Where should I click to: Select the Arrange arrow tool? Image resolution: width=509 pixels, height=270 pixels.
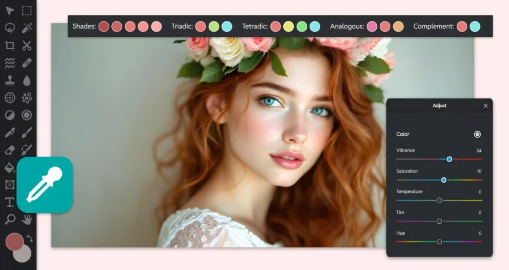click(10, 11)
